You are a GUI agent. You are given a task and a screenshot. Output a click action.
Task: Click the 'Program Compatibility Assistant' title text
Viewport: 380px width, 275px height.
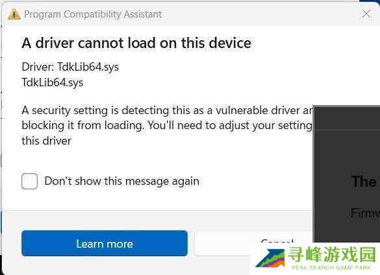point(93,14)
